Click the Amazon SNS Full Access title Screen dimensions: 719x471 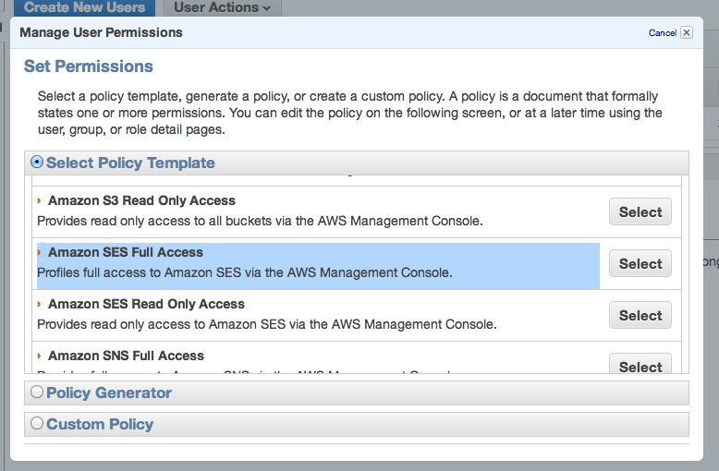click(x=126, y=356)
